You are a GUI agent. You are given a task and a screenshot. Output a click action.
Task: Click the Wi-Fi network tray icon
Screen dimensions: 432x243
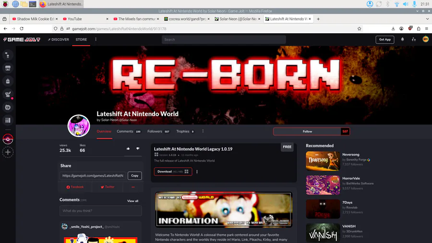[x=396, y=4]
